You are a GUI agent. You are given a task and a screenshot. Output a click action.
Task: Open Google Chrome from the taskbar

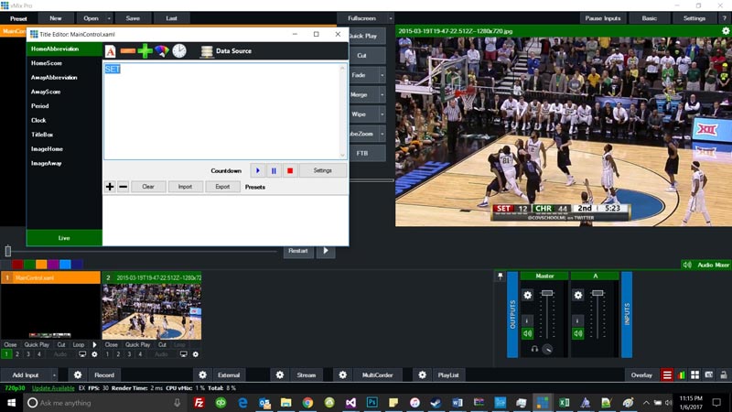pos(307,402)
